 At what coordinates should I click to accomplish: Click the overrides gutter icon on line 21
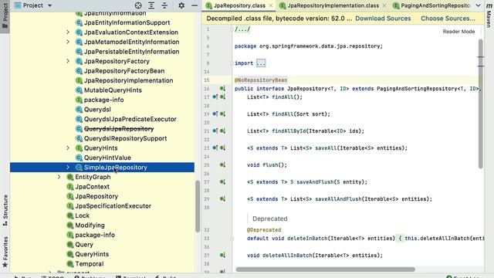point(215,131)
